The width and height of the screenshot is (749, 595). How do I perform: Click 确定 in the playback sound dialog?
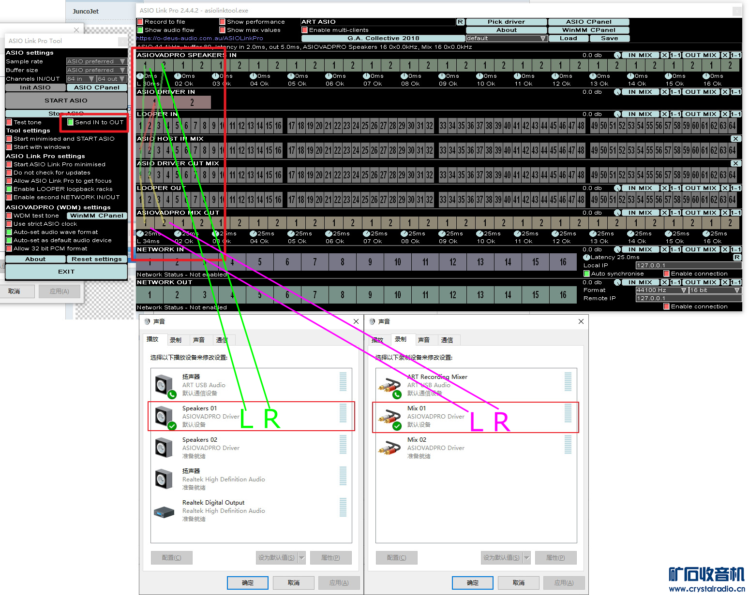[x=248, y=583]
